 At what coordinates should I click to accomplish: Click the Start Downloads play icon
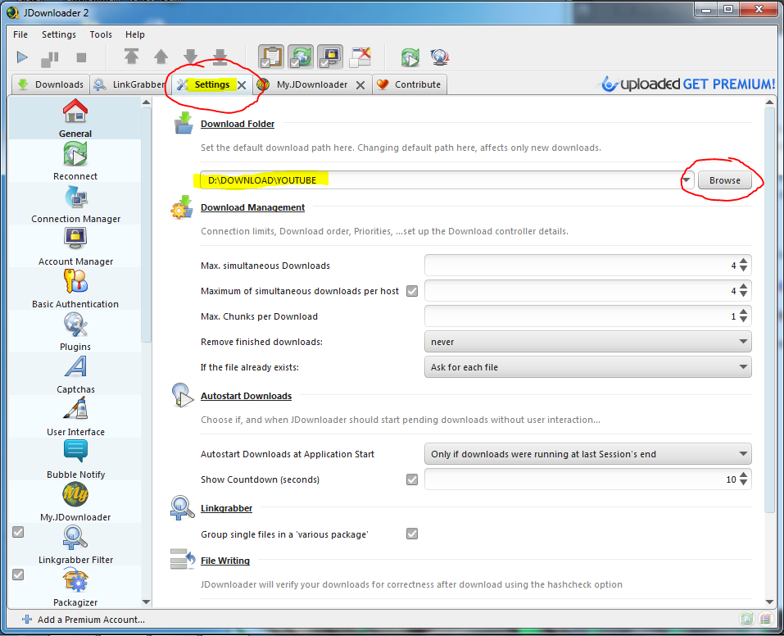[x=22, y=57]
